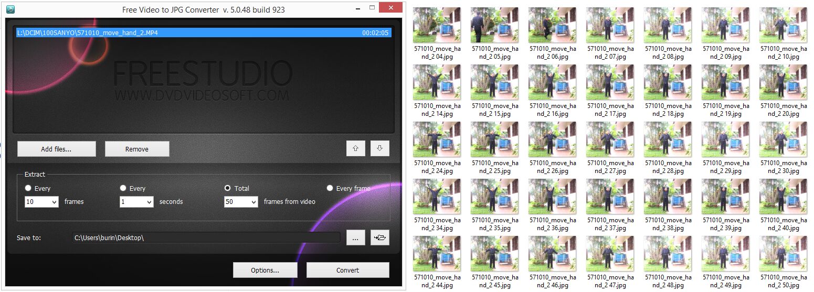Screen dimensions: 814x292
Task: Browse for save folder with ellipsis button
Action: click(355, 237)
